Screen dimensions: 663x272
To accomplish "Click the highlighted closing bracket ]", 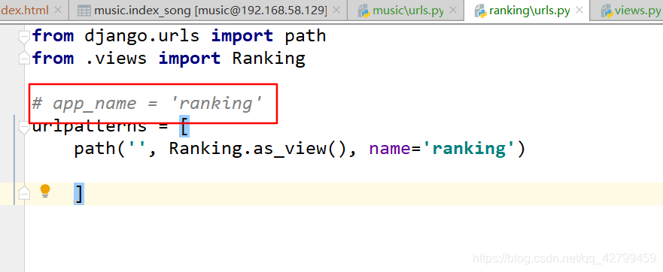I will (x=79, y=194).
